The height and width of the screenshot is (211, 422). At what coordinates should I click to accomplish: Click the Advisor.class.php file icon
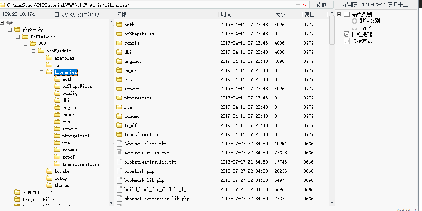click(119, 144)
